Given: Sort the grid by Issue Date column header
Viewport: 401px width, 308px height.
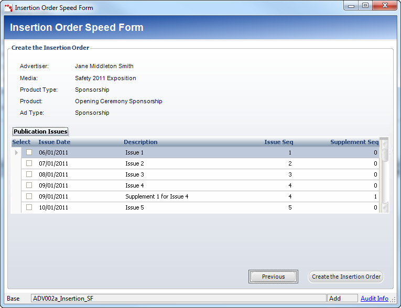Looking at the screenshot, I should (55, 142).
